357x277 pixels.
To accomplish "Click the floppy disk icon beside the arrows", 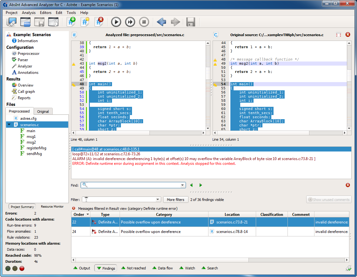I will coord(191,22).
